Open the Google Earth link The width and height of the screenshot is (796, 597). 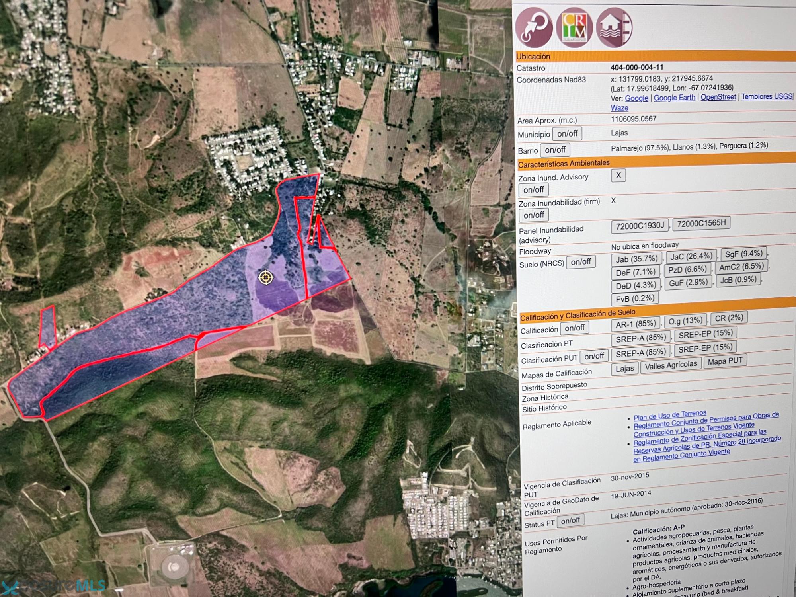pyautogui.click(x=674, y=98)
